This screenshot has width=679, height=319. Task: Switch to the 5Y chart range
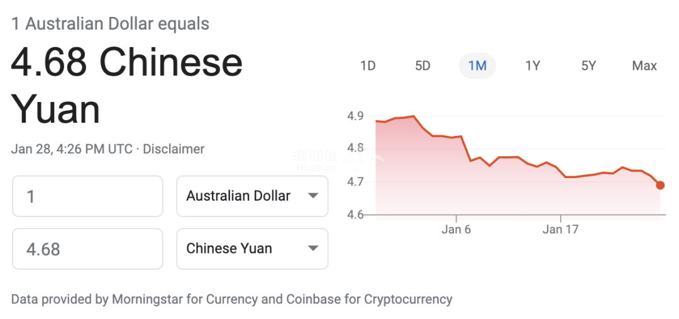(x=588, y=66)
